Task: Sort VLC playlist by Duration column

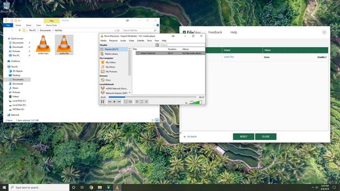Action: click(172, 49)
